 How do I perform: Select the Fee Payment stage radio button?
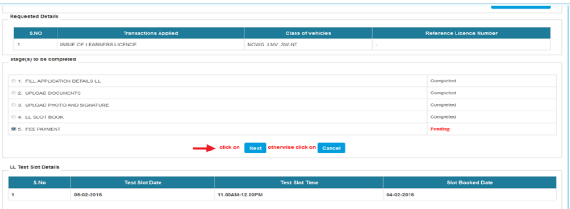(14, 129)
